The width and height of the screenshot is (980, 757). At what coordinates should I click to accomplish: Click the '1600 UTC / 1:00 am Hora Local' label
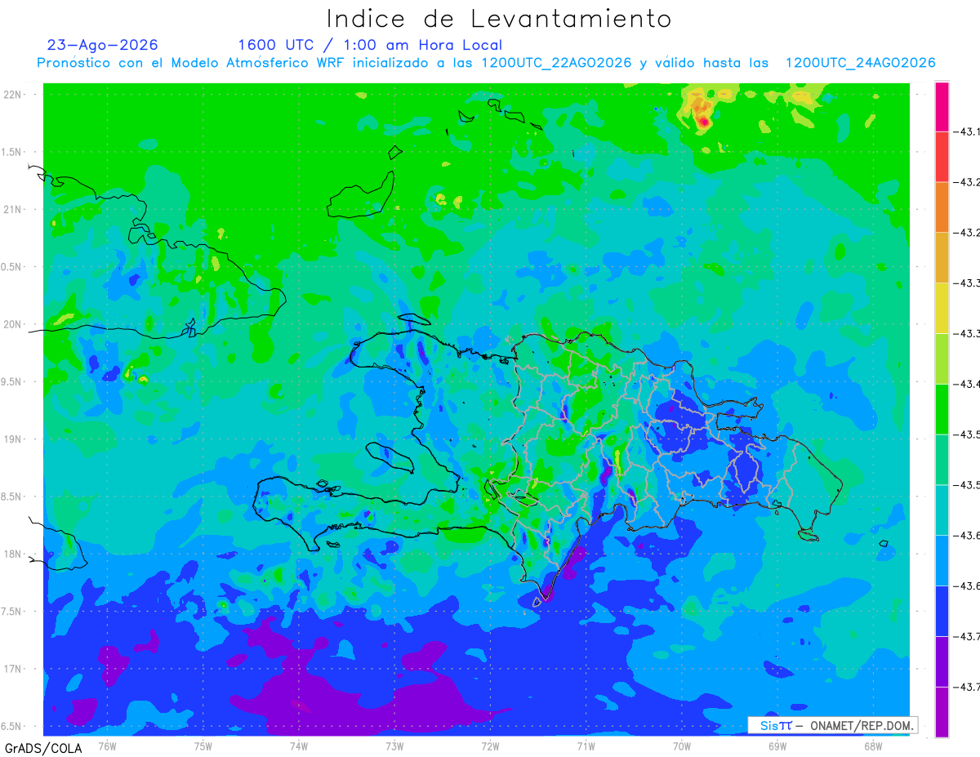(370, 46)
